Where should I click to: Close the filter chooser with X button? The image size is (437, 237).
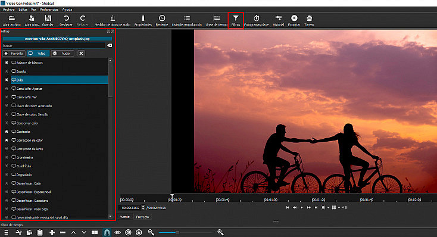[81, 53]
